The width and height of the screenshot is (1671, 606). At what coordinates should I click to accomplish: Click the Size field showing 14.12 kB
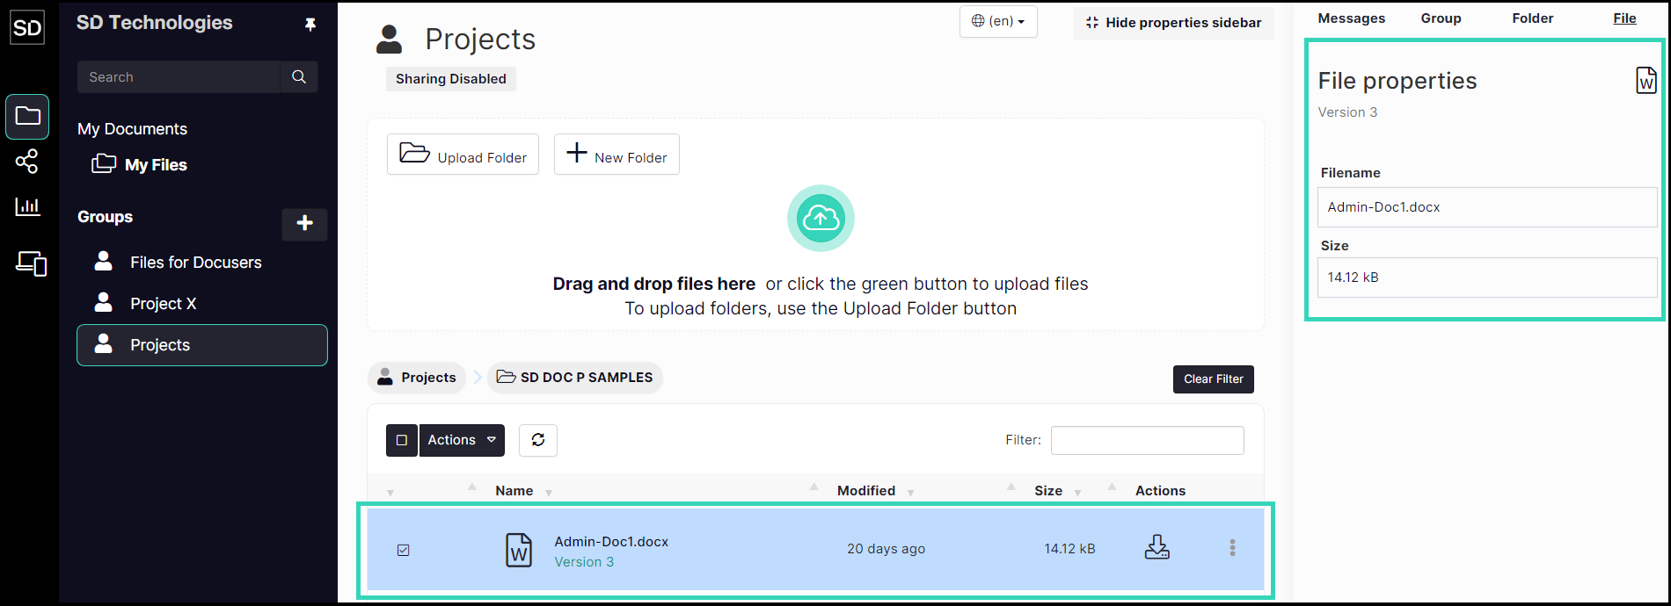coord(1487,278)
